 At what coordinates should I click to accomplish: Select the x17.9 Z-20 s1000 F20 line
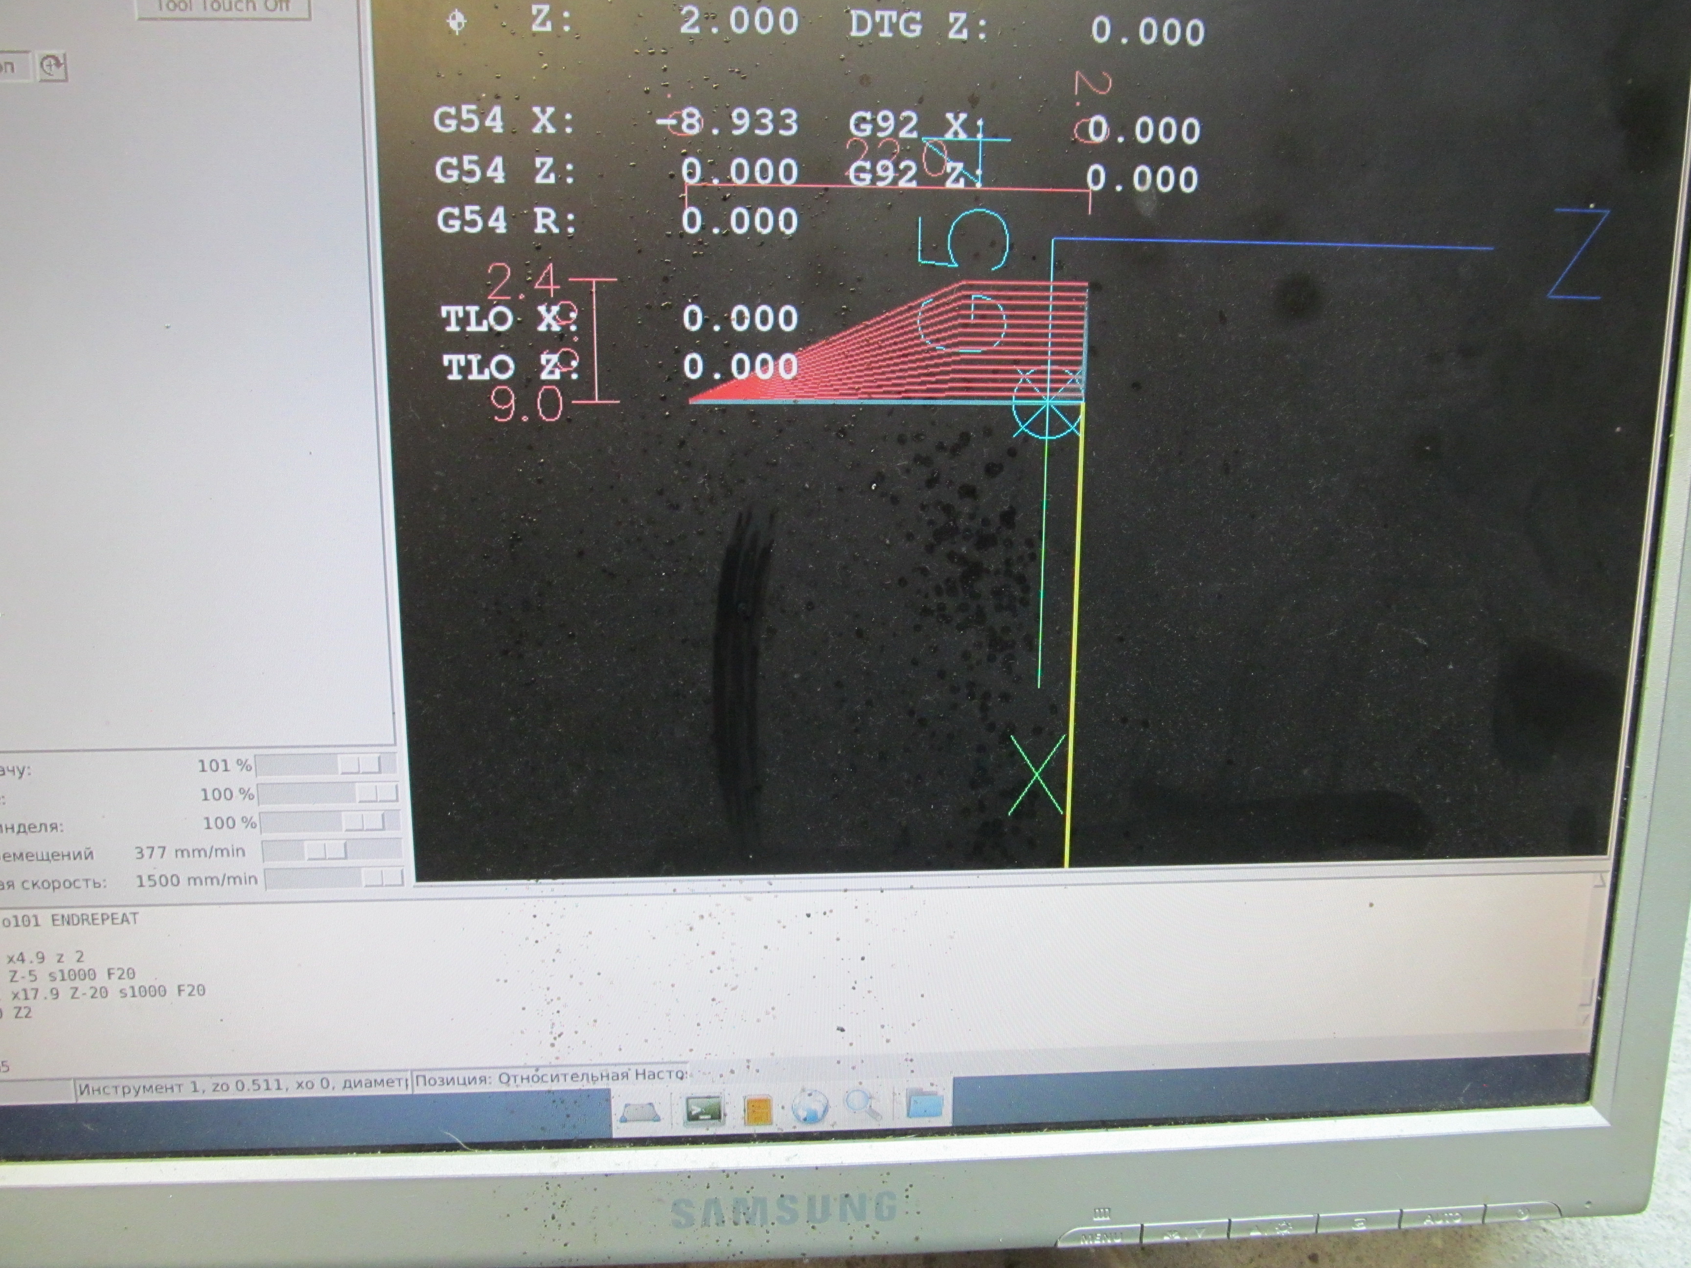pyautogui.click(x=107, y=991)
